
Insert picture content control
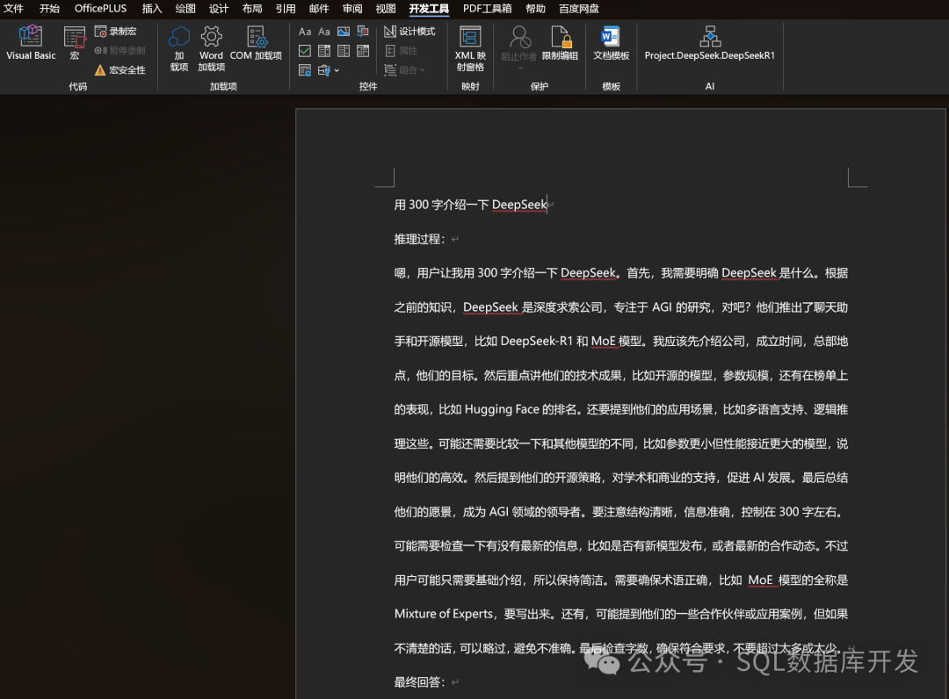(344, 32)
